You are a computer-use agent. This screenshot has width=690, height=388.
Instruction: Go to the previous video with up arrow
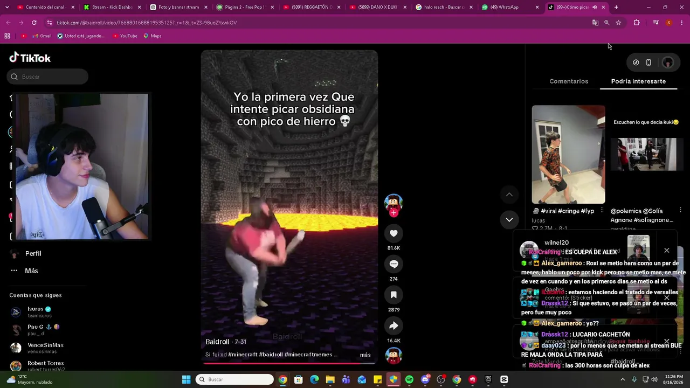click(x=509, y=195)
